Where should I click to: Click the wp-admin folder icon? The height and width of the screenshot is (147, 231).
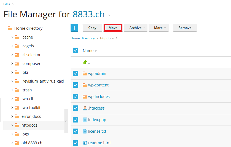coord(85,73)
